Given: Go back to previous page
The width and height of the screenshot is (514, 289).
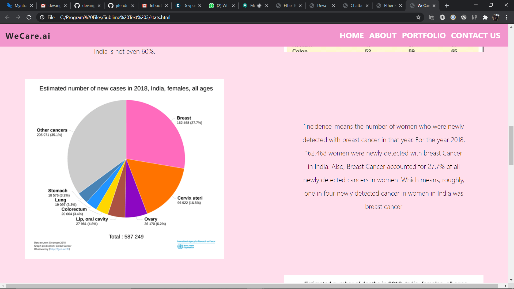Looking at the screenshot, I should 7,17.
